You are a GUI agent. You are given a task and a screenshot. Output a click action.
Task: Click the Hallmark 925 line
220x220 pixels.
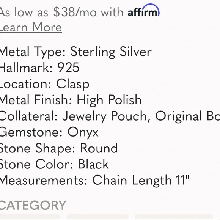(x=39, y=68)
